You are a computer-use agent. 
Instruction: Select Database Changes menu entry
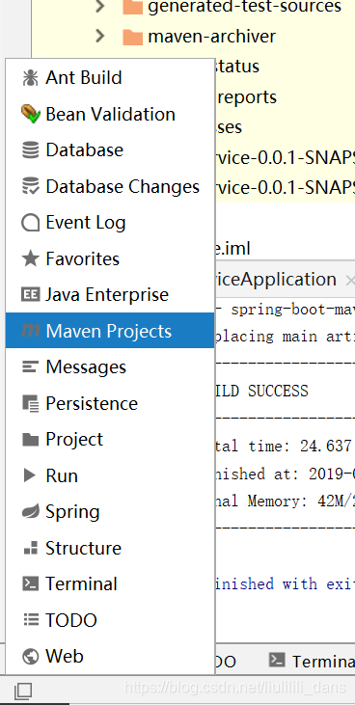(x=110, y=186)
